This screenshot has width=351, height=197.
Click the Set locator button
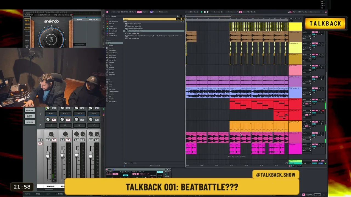[x=291, y=19]
